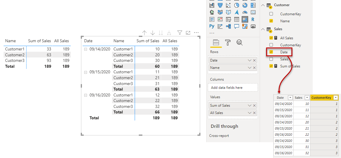This screenshot has height=158, width=341.
Task: Select the Funnel chart visualization
Action: [220, 5]
